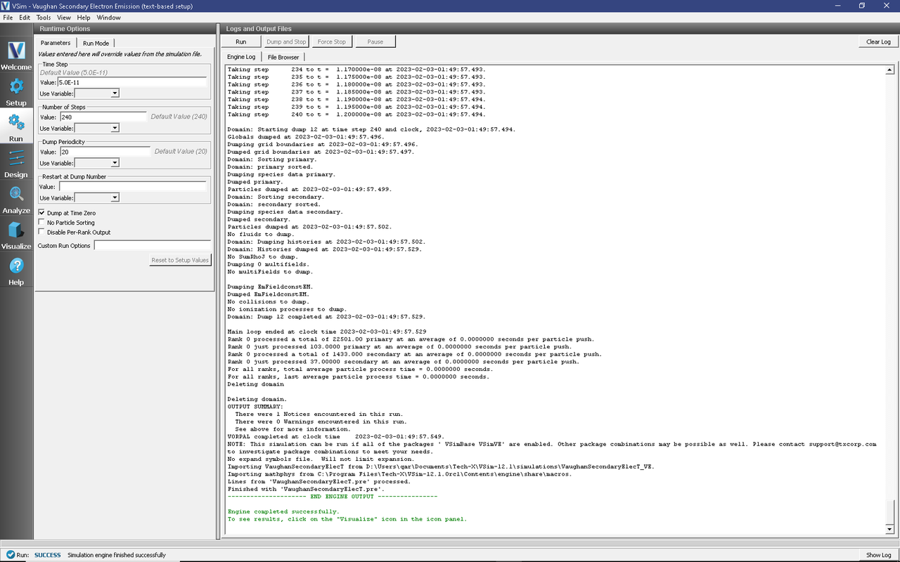Click the Restart at Dump Number value field

coord(132,187)
